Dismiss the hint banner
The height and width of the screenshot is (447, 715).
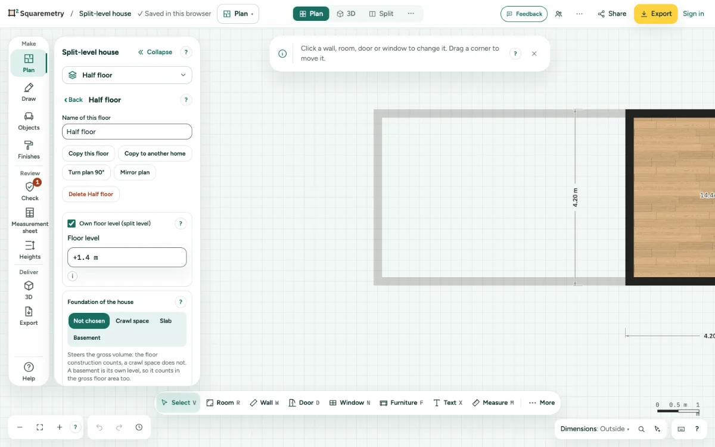pyautogui.click(x=534, y=54)
